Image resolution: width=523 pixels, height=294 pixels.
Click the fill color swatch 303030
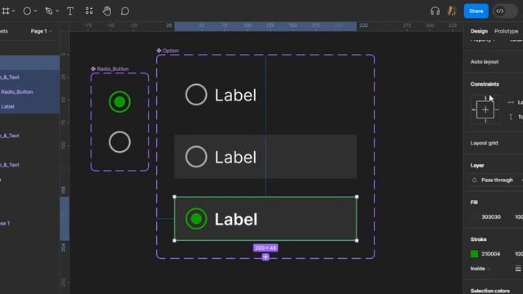point(474,217)
